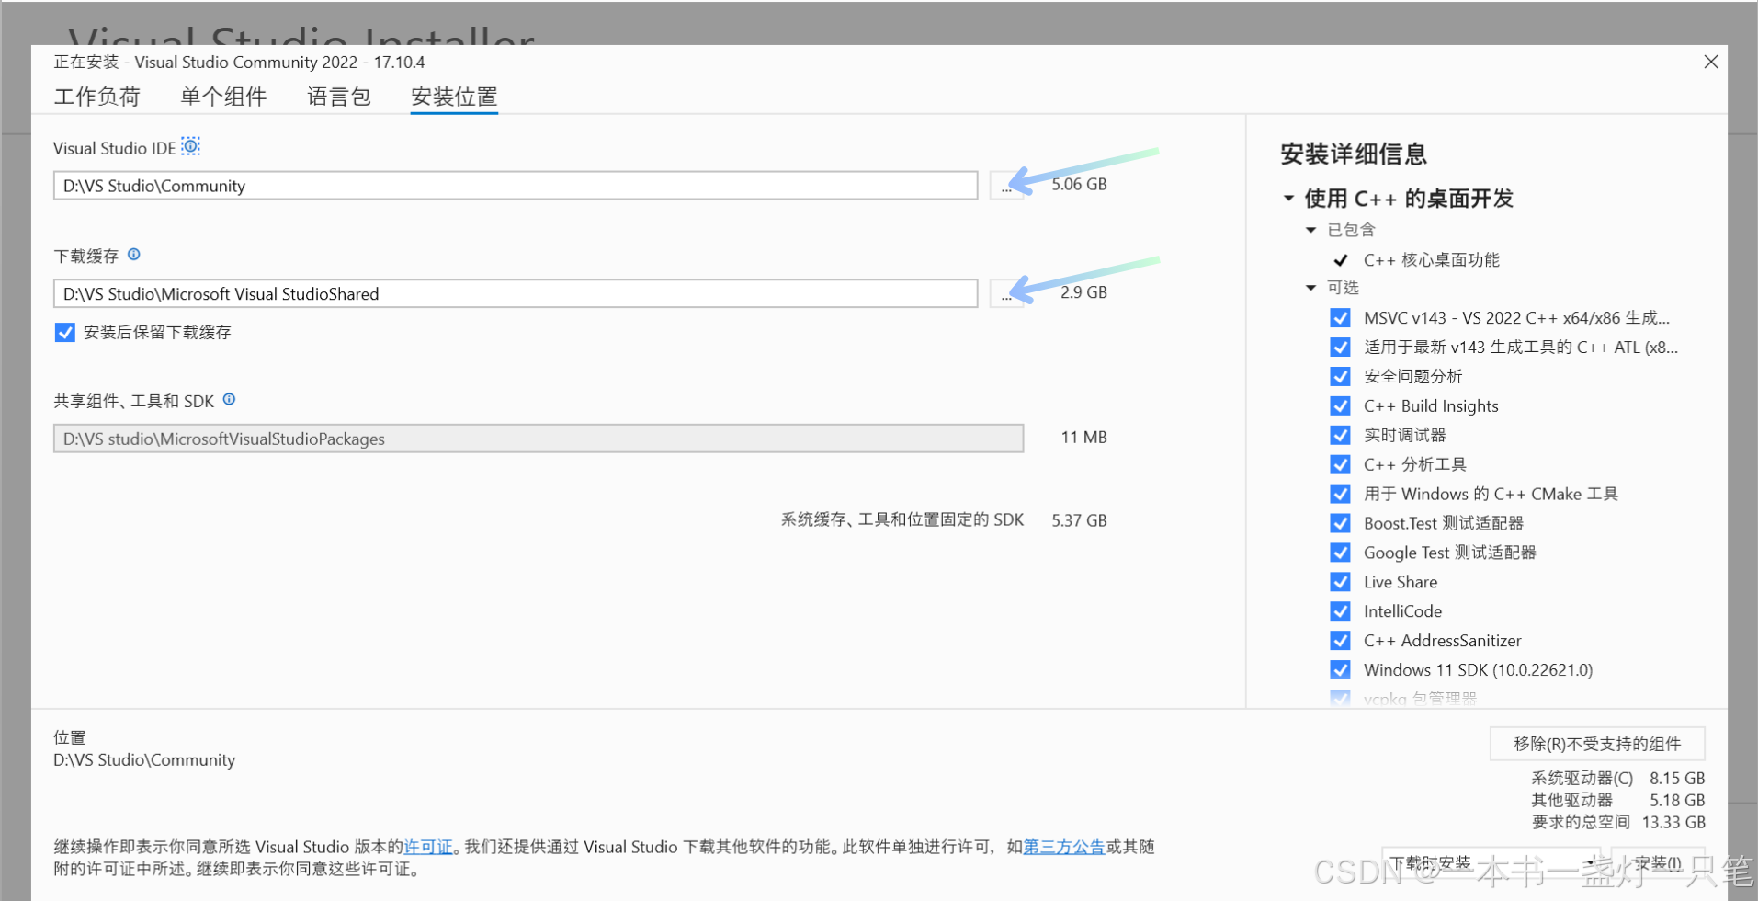Screen dimensions: 1758x901
Task: Browse for download cache folder
Action: (x=1006, y=294)
